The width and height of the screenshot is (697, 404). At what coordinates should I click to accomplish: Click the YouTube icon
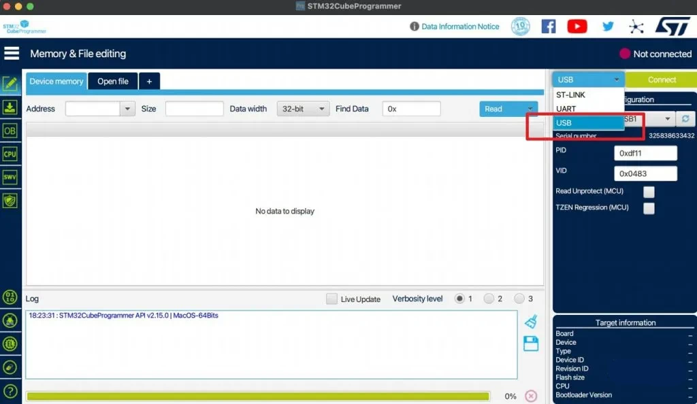point(577,27)
